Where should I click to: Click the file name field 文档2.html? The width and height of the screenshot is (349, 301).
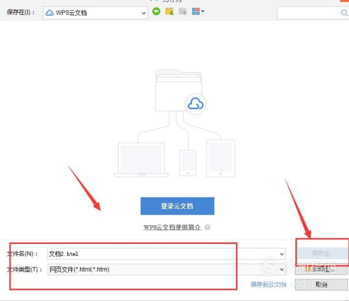point(166,254)
